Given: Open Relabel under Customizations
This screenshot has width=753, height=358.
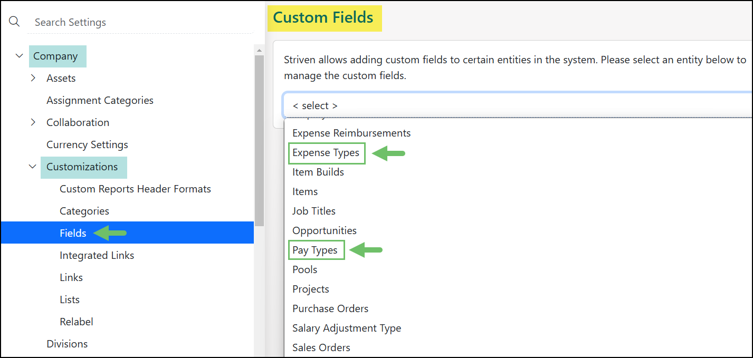Looking at the screenshot, I should (x=77, y=322).
